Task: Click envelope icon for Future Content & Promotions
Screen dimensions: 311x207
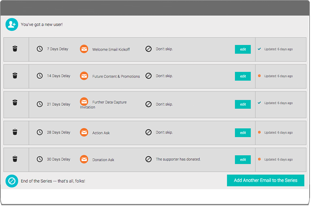Action: pos(84,76)
